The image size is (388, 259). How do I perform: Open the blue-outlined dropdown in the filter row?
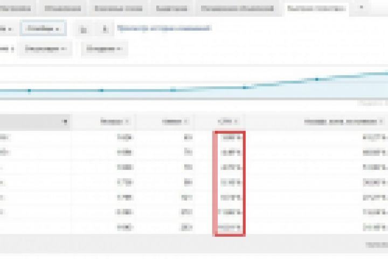(x=43, y=29)
